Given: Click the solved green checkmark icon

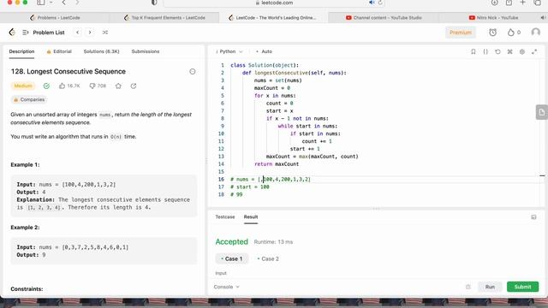Looking at the screenshot, I should click(x=46, y=86).
